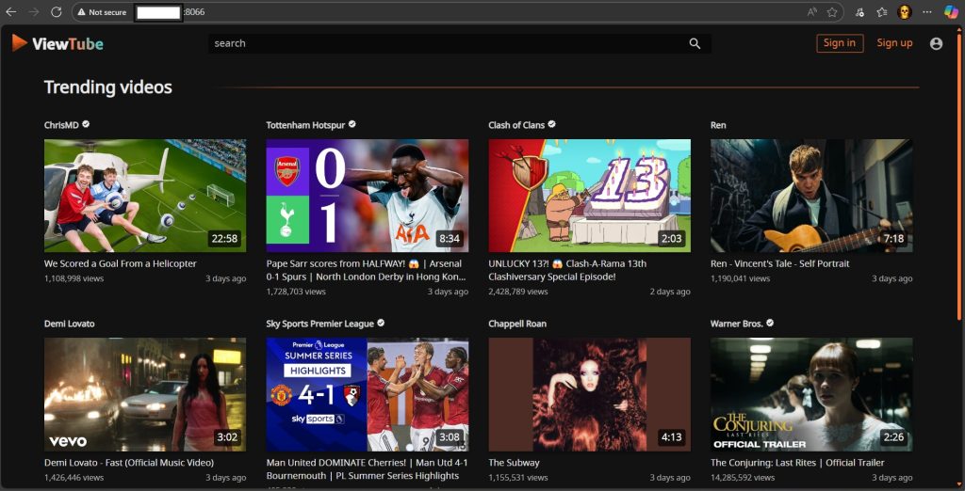Click the 1,108,998 views text
This screenshot has width=965, height=491.
coord(74,278)
